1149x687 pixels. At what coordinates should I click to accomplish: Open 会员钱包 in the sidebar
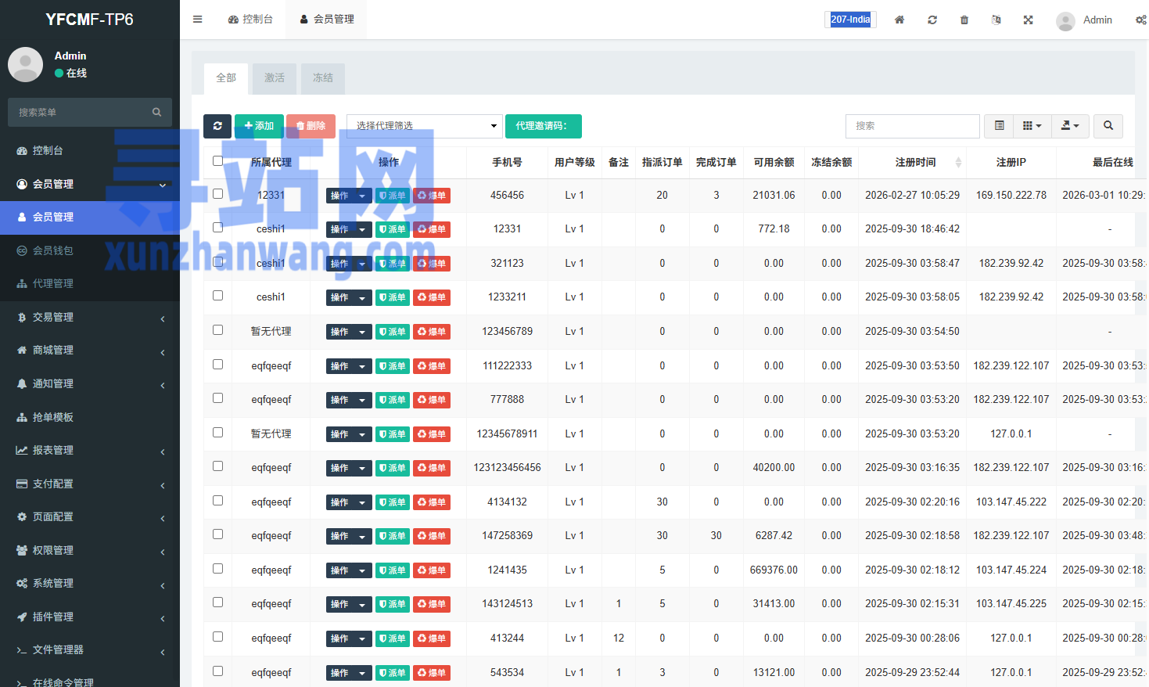(x=53, y=250)
